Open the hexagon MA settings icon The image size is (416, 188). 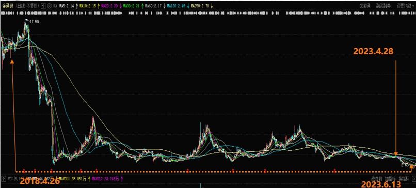click(x=50, y=5)
